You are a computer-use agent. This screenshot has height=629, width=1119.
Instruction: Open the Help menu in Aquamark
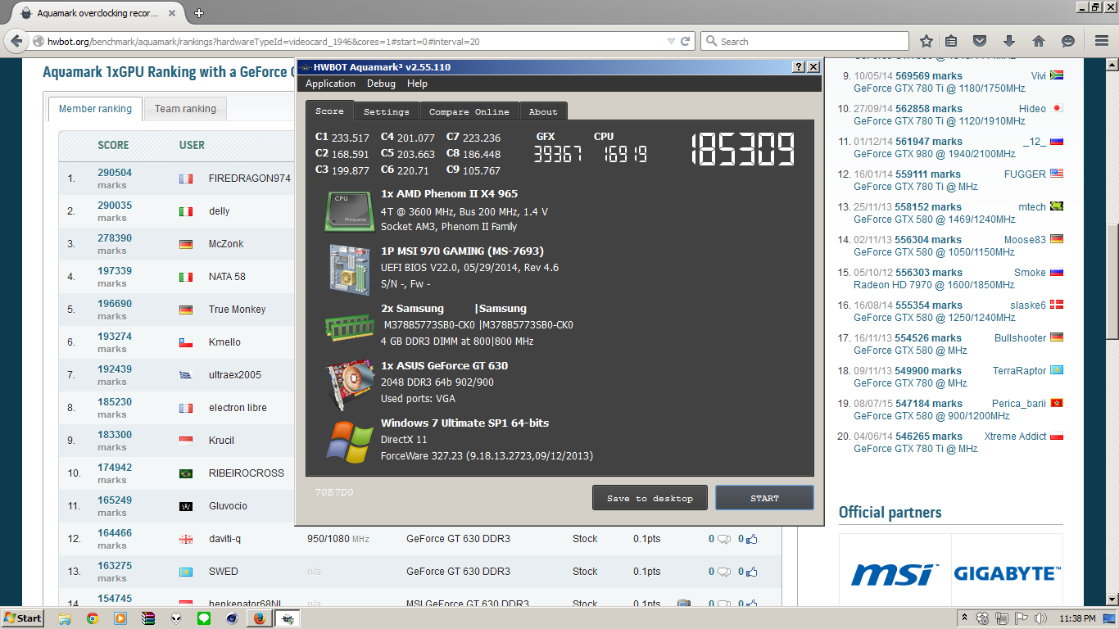(x=417, y=84)
